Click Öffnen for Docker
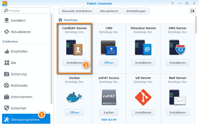The width and height of the screenshot is (199, 124). click(74, 112)
